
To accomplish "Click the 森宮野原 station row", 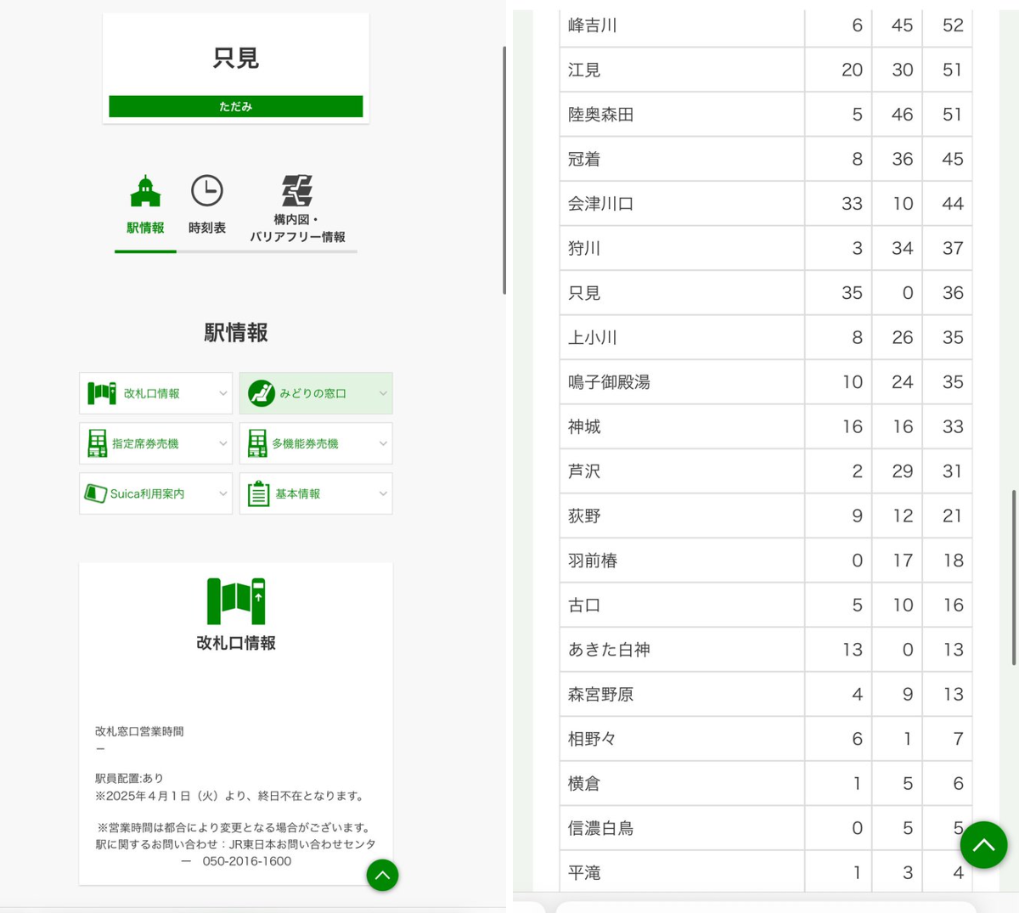I will 766,695.
